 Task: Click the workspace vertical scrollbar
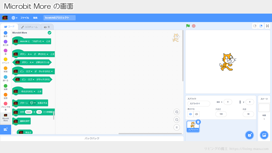tap(183, 55)
